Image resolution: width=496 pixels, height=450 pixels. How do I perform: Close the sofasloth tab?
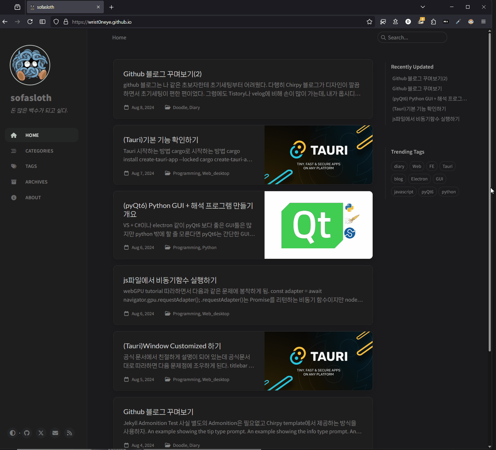98,7
